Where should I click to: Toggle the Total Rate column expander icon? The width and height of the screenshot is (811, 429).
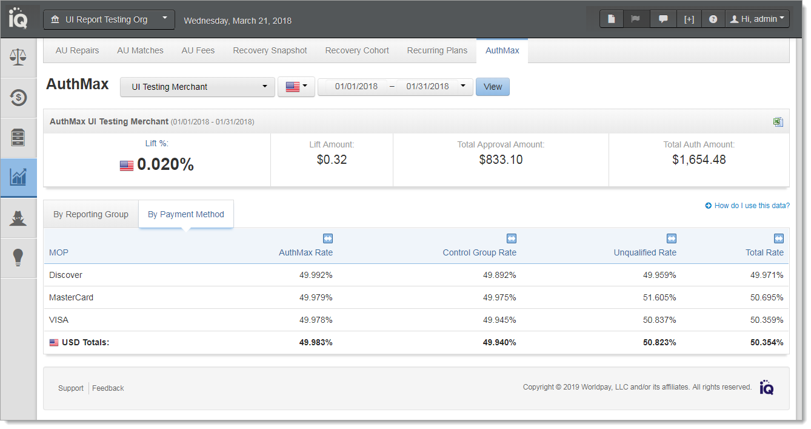click(x=779, y=238)
